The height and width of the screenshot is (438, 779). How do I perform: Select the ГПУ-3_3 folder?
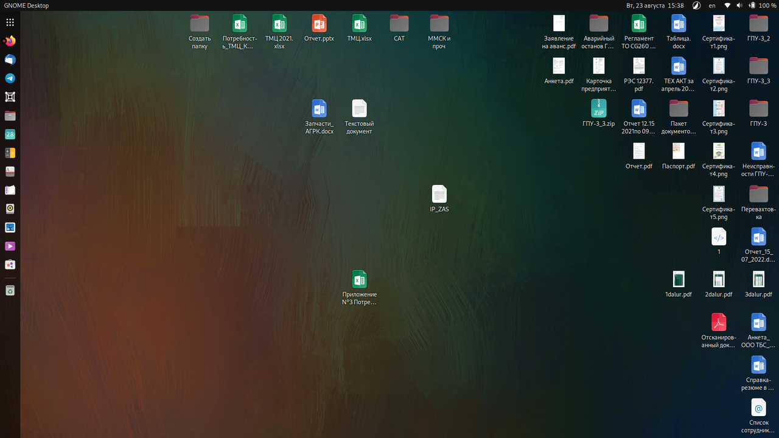tap(758, 71)
